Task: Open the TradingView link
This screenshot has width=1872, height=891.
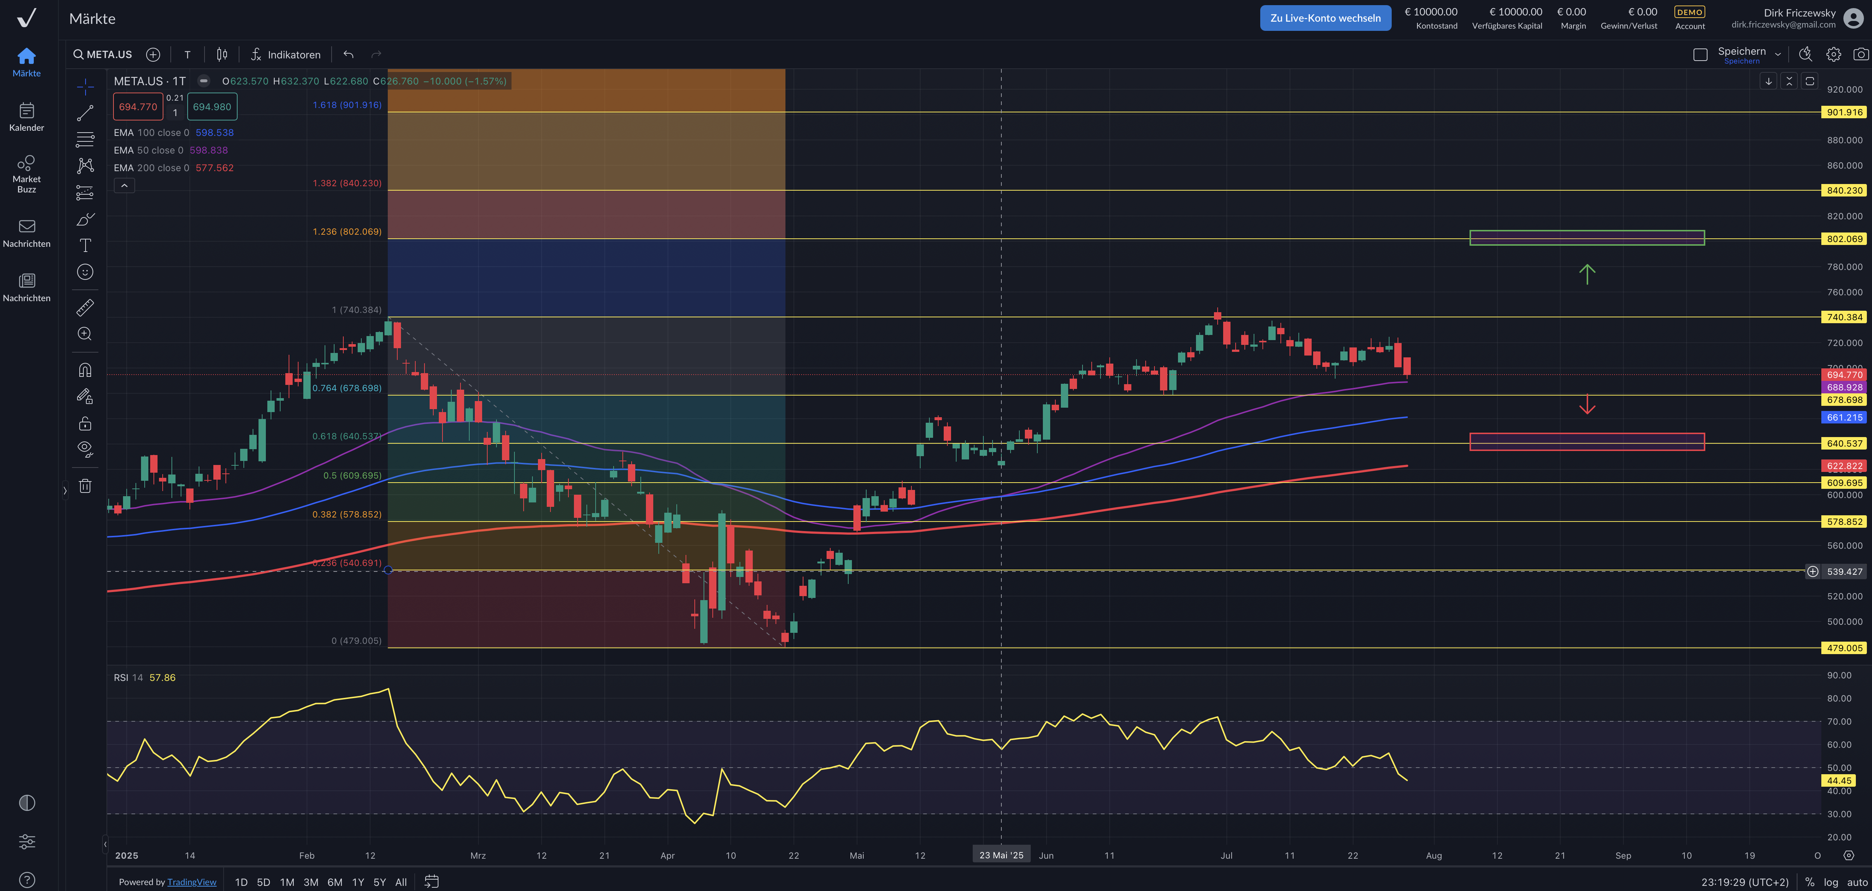Action: click(x=192, y=881)
